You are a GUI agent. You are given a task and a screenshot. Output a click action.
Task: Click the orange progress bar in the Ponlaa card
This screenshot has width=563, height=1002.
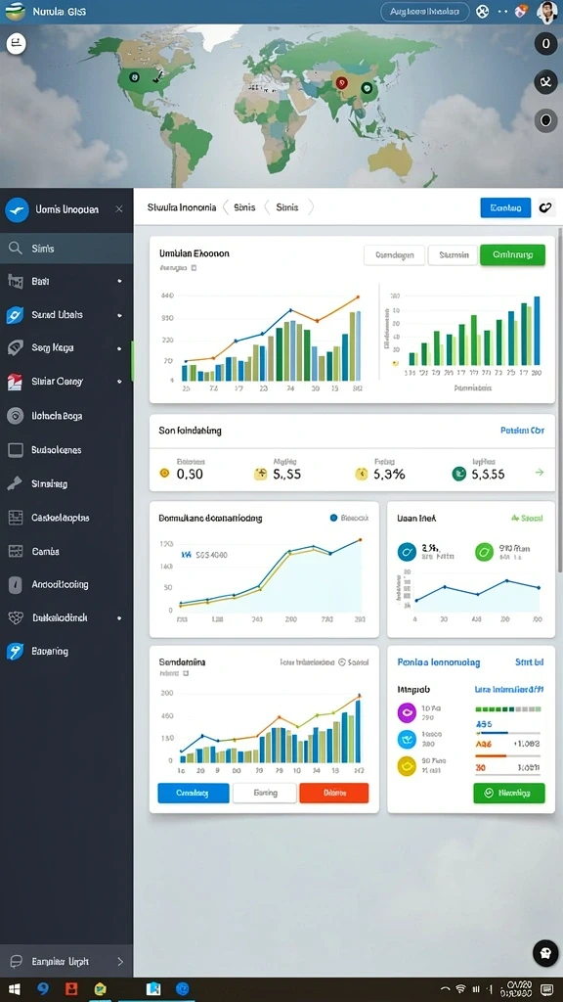coord(508,756)
